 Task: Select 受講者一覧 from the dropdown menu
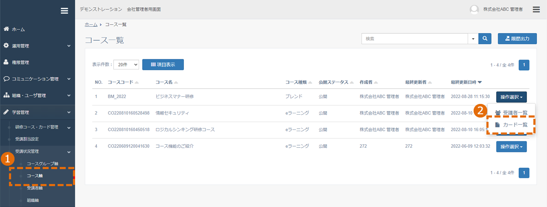pyautogui.click(x=511, y=113)
